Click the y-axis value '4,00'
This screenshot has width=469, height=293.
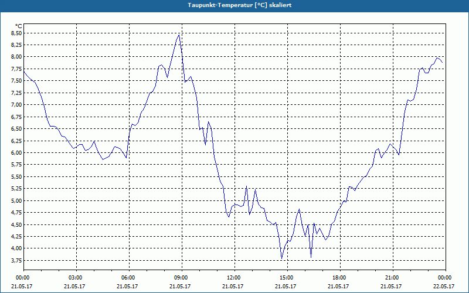click(17, 248)
